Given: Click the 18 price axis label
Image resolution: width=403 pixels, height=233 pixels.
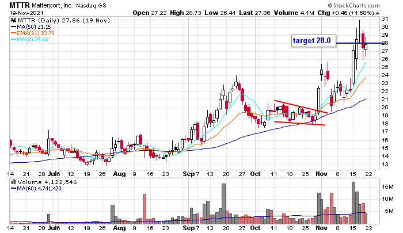Looking at the screenshot, I should (x=385, y=123).
